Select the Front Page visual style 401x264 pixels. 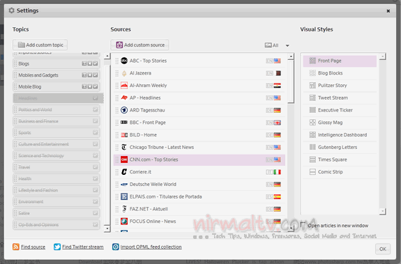pos(340,61)
